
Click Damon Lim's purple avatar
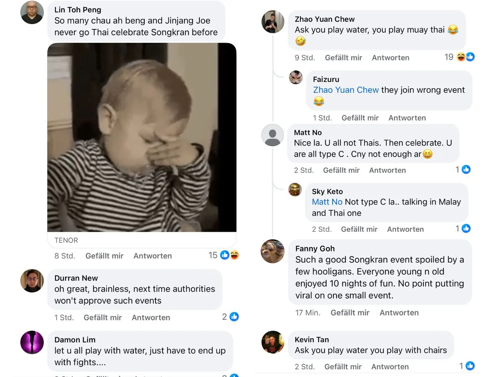pos(32,342)
